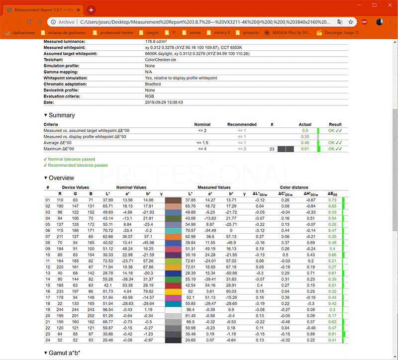Image resolution: width=398 pixels, height=360 pixels.
Task: Click the brown color swatch of row 01
Action: pyautogui.click(x=173, y=200)
